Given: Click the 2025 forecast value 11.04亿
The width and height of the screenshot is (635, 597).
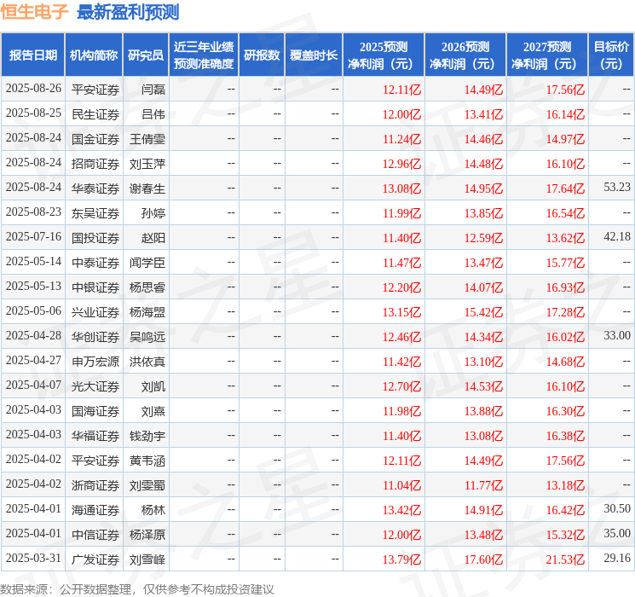Looking at the screenshot, I should click(x=401, y=485).
